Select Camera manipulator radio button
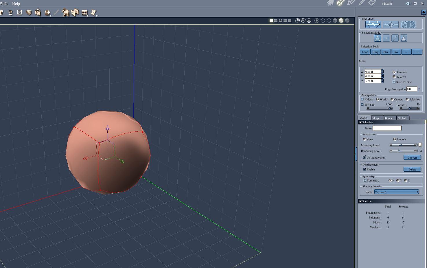The height and width of the screenshot is (268, 427). [392, 99]
